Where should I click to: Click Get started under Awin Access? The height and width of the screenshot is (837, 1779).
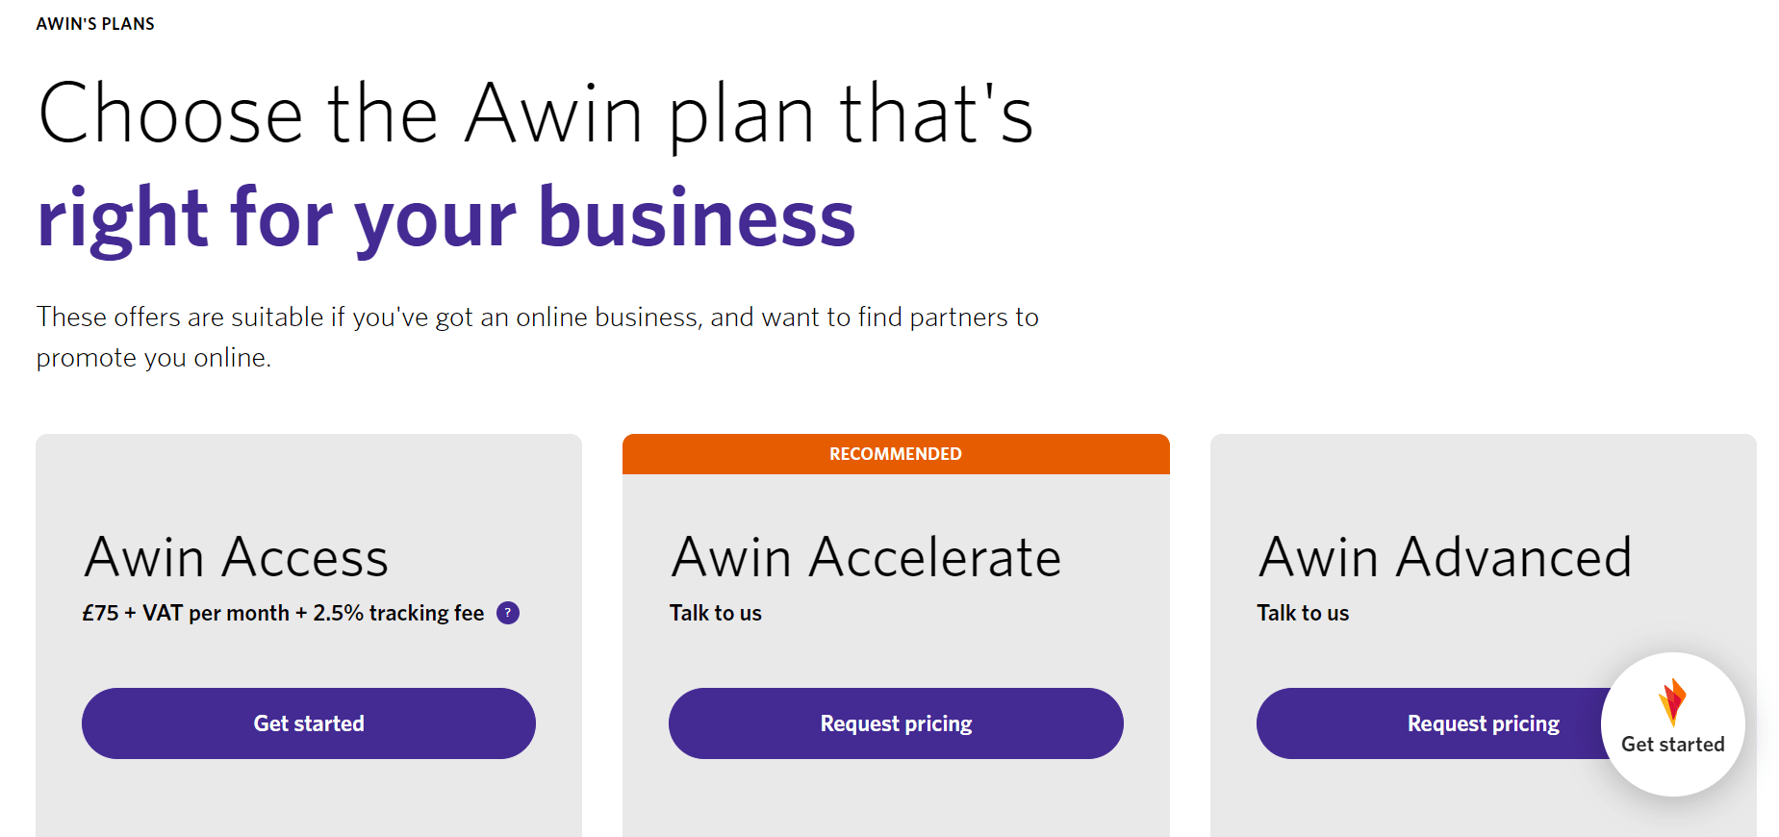[309, 723]
